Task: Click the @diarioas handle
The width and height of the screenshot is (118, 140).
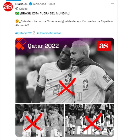Action: coord(40,4)
